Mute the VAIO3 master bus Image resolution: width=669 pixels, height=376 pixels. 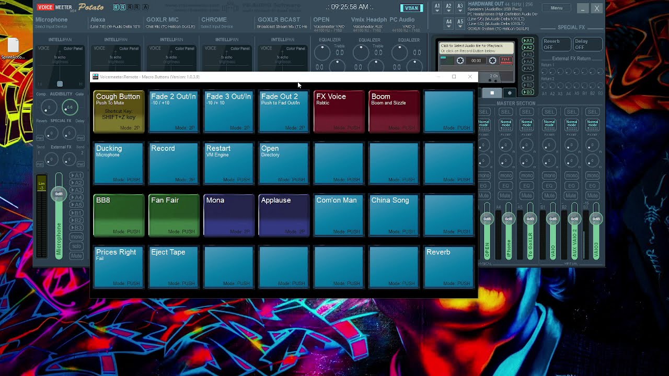[x=592, y=195]
